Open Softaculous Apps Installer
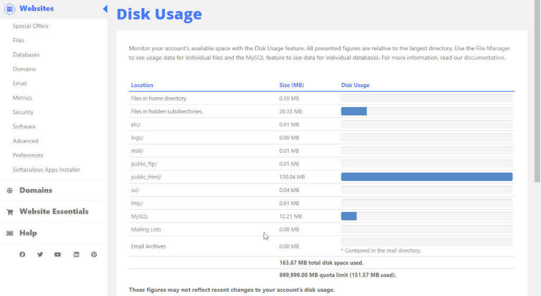This screenshot has width=541, height=296. click(46, 170)
